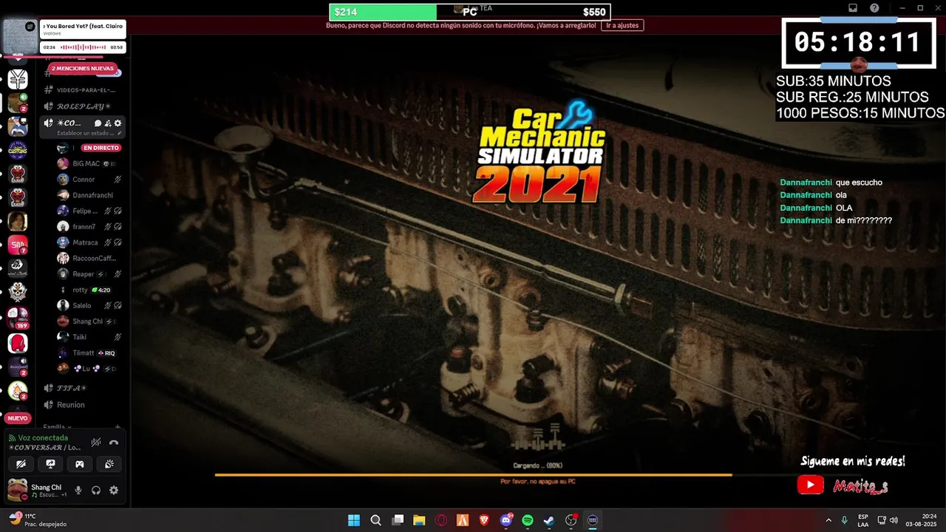946x532 pixels.
Task: Open the Discord inbox icon
Action: click(852, 8)
